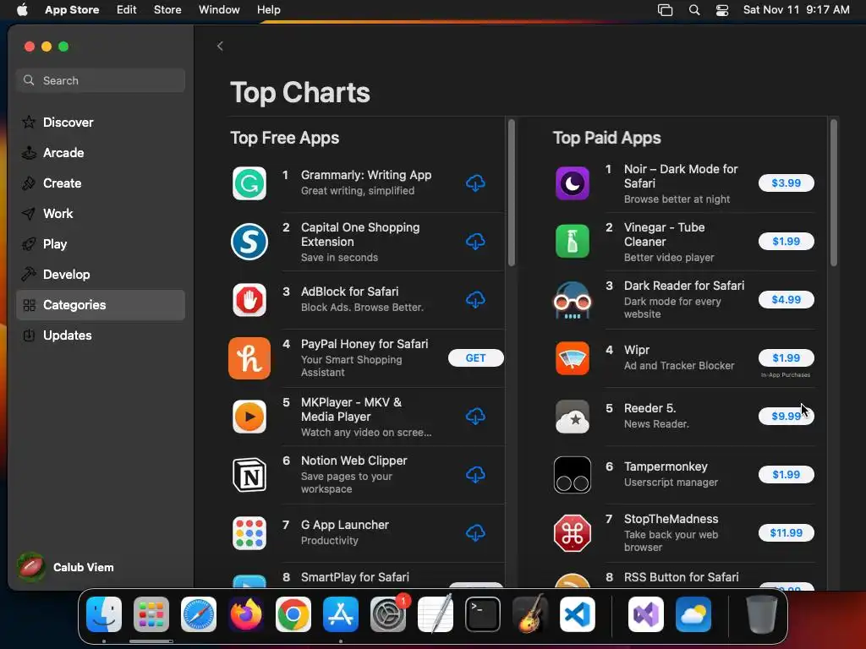Open the Updates sidebar section

point(101,335)
